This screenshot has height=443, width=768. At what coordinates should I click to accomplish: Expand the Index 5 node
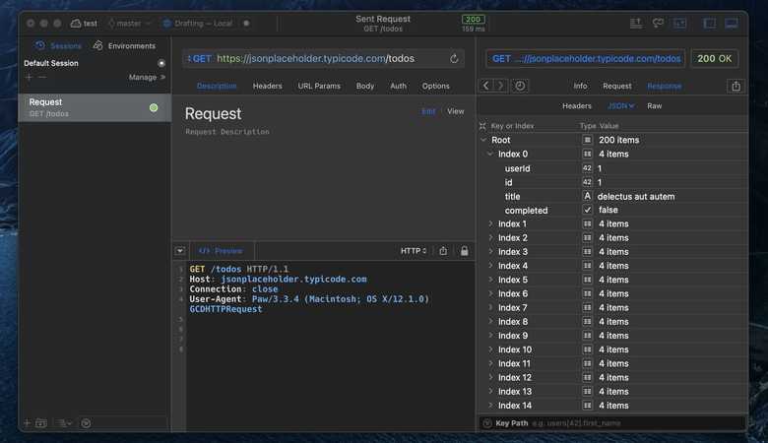click(490, 280)
